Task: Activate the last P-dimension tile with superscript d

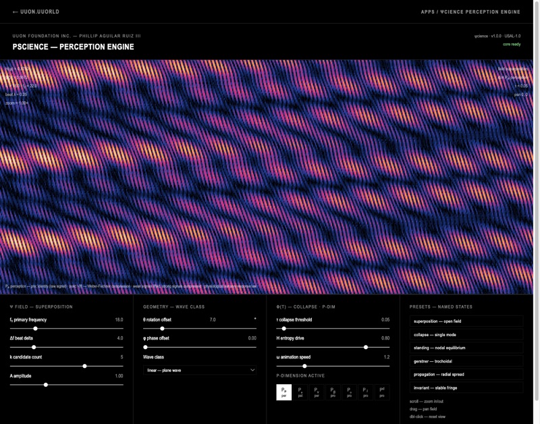Action: [x=382, y=392]
